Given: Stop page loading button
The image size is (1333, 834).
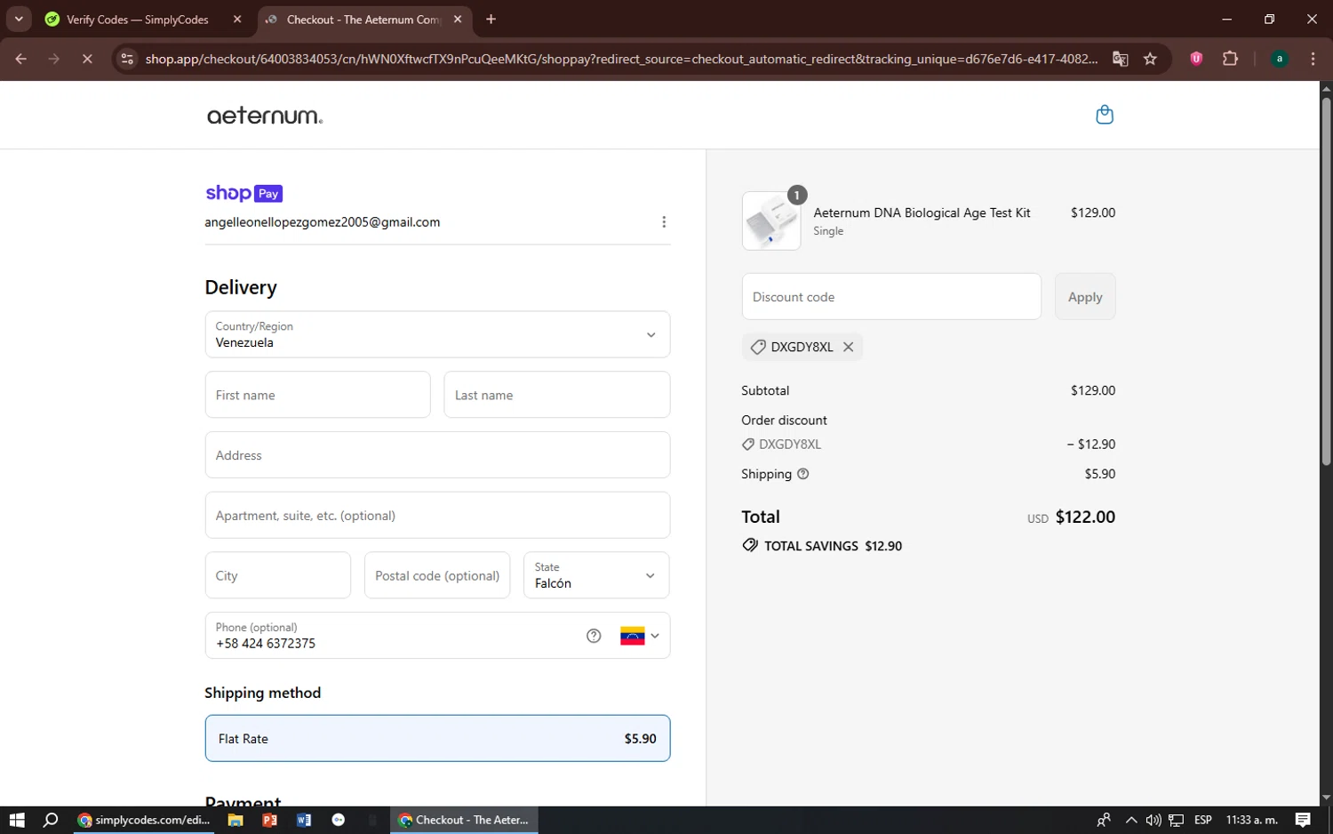Looking at the screenshot, I should (87, 59).
